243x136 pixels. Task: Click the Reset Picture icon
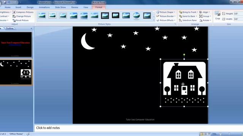coord(14,20)
